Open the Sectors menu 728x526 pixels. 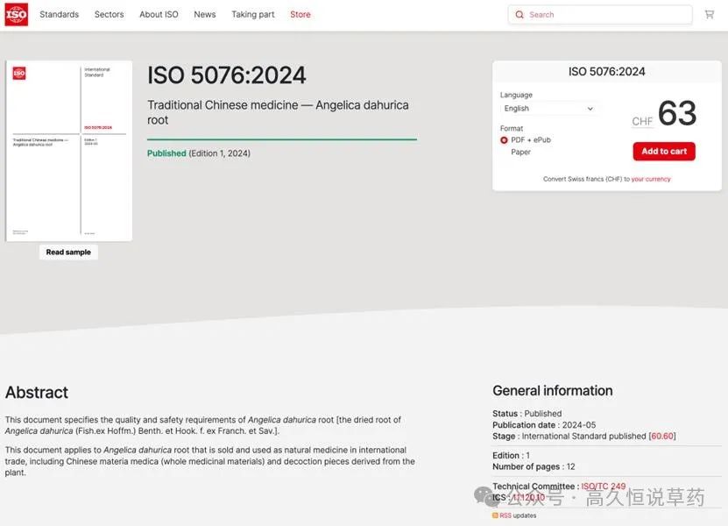click(x=110, y=14)
